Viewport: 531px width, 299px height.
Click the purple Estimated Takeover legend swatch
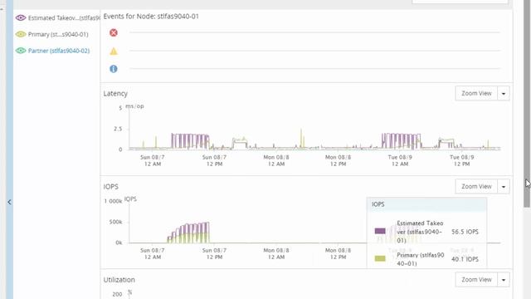[x=380, y=231]
